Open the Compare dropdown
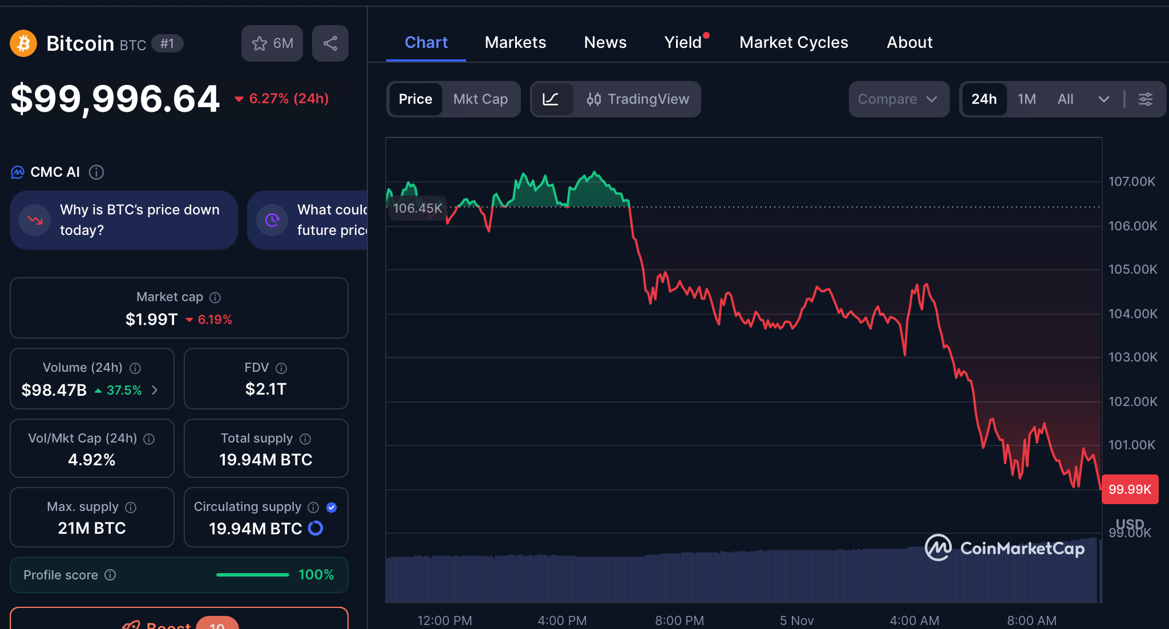 click(898, 99)
